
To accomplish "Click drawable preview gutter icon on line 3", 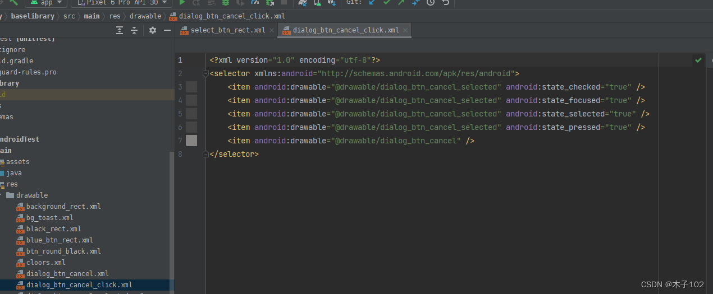I will pyautogui.click(x=191, y=87).
